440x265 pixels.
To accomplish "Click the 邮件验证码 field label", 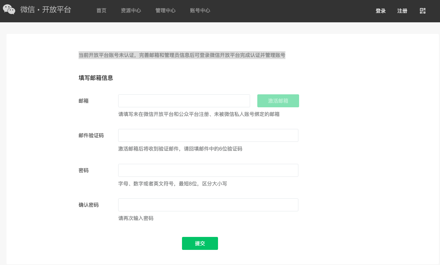I will point(91,135).
